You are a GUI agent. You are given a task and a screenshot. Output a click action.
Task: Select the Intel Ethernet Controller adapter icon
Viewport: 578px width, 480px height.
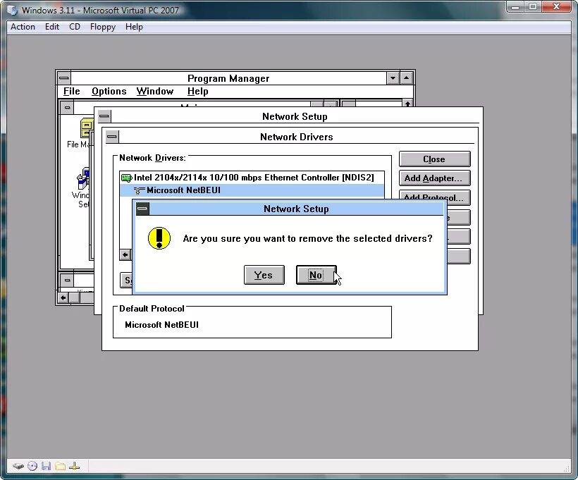[126, 178]
